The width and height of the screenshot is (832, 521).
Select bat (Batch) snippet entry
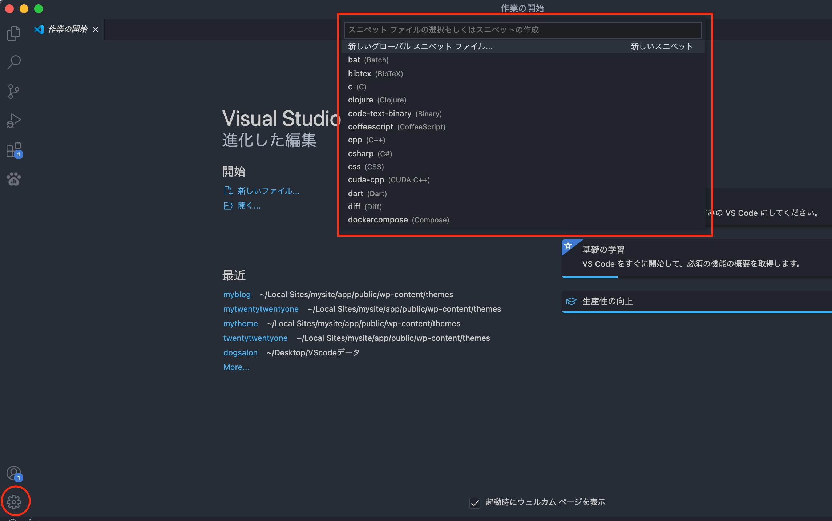tap(523, 60)
